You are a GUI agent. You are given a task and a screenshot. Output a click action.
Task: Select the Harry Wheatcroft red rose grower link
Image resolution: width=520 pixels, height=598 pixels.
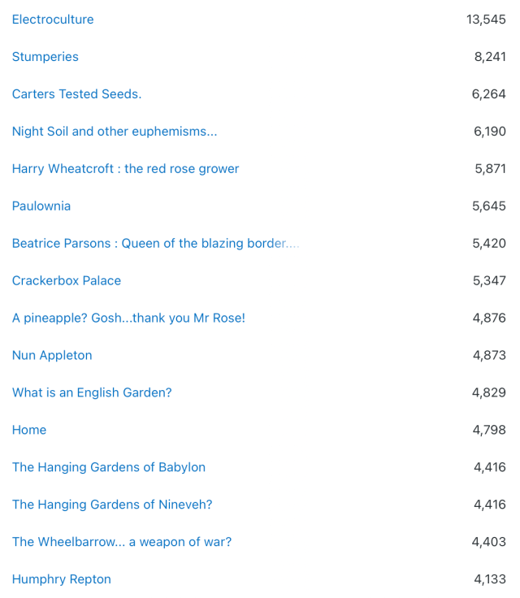(x=125, y=169)
